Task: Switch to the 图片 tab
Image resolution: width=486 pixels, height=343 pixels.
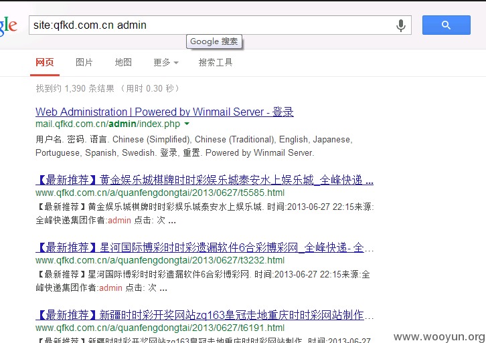Action: click(x=84, y=62)
